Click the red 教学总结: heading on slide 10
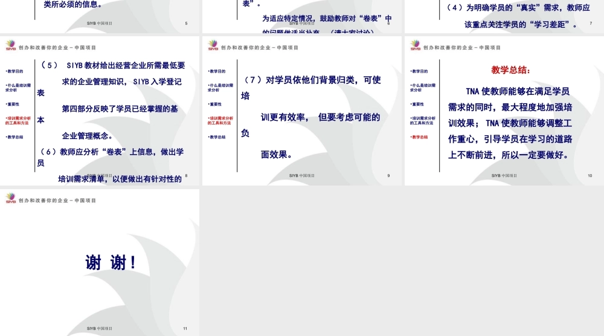This screenshot has height=336, width=604. (511, 70)
